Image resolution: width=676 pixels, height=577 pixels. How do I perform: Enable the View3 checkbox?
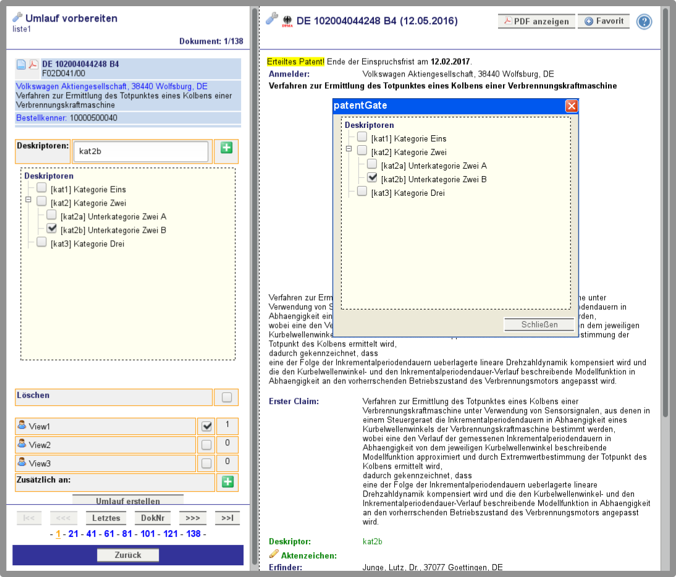pos(206,463)
